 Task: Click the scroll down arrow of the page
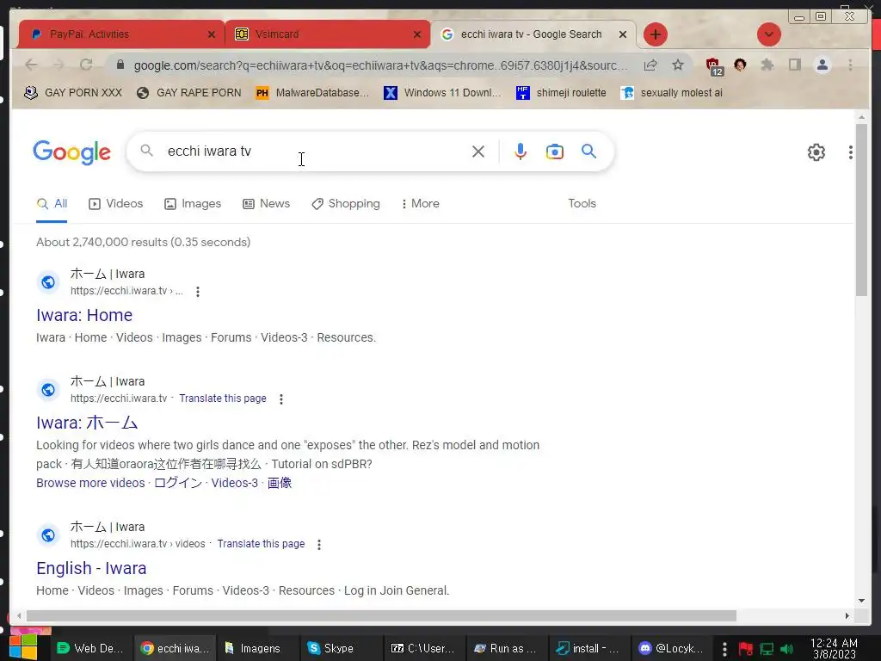(x=861, y=601)
